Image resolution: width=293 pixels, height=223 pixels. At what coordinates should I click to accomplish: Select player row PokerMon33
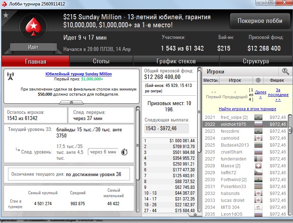pos(245,186)
